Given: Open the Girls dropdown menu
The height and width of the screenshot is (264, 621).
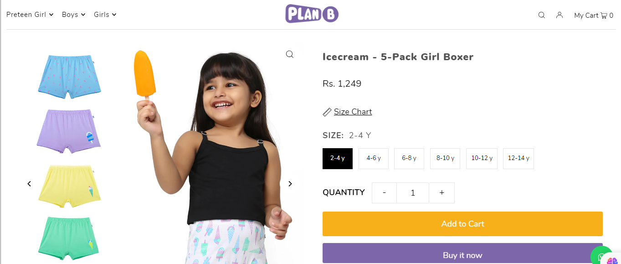Looking at the screenshot, I should [105, 15].
